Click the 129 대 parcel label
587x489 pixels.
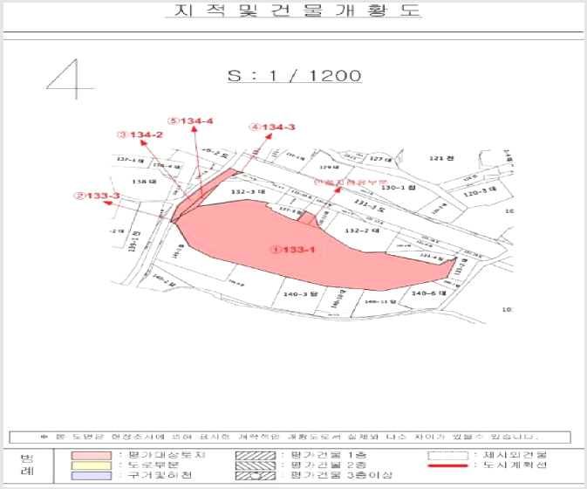(329, 167)
